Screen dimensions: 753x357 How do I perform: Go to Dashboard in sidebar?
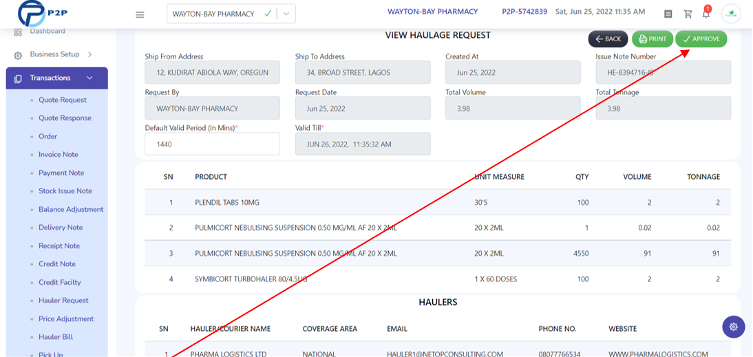coord(47,31)
